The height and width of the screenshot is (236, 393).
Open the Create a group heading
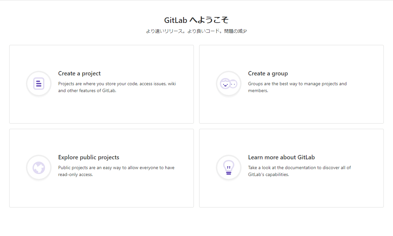(268, 73)
